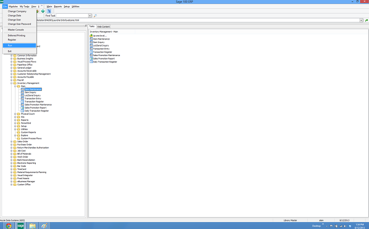Open the Paint icon in the taskbar
The height and width of the screenshot is (229, 369).
(44, 226)
